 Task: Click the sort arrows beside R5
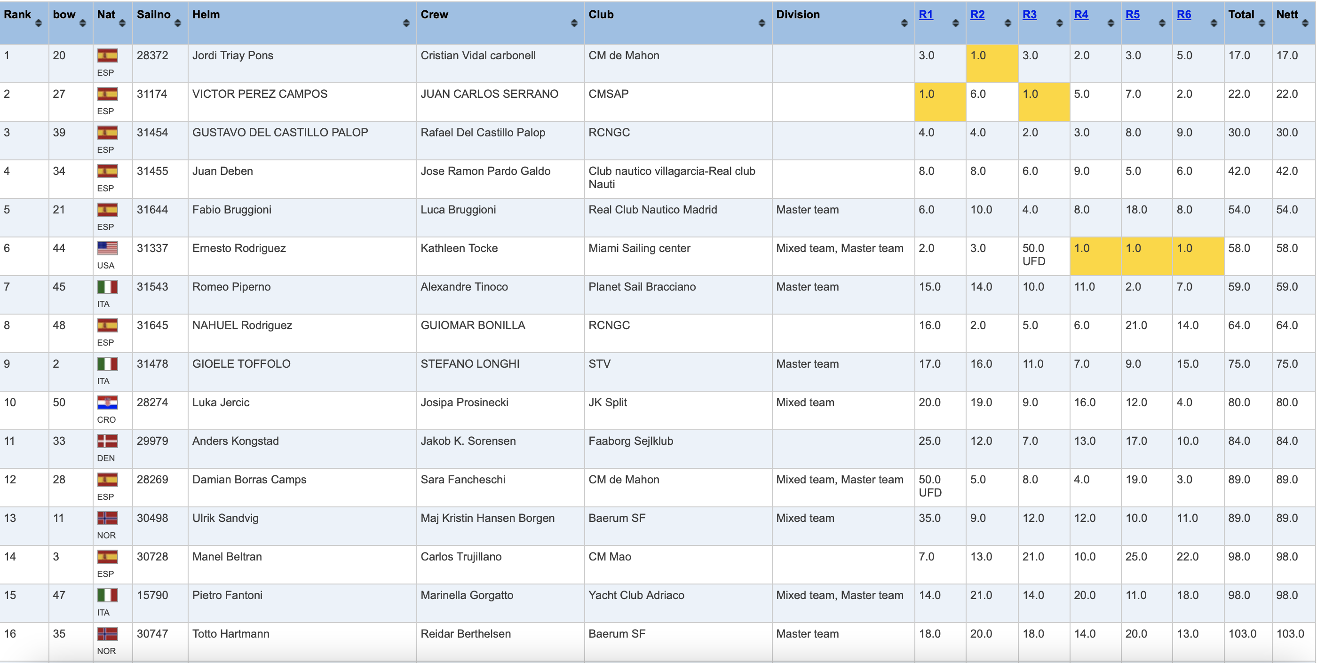point(1162,23)
